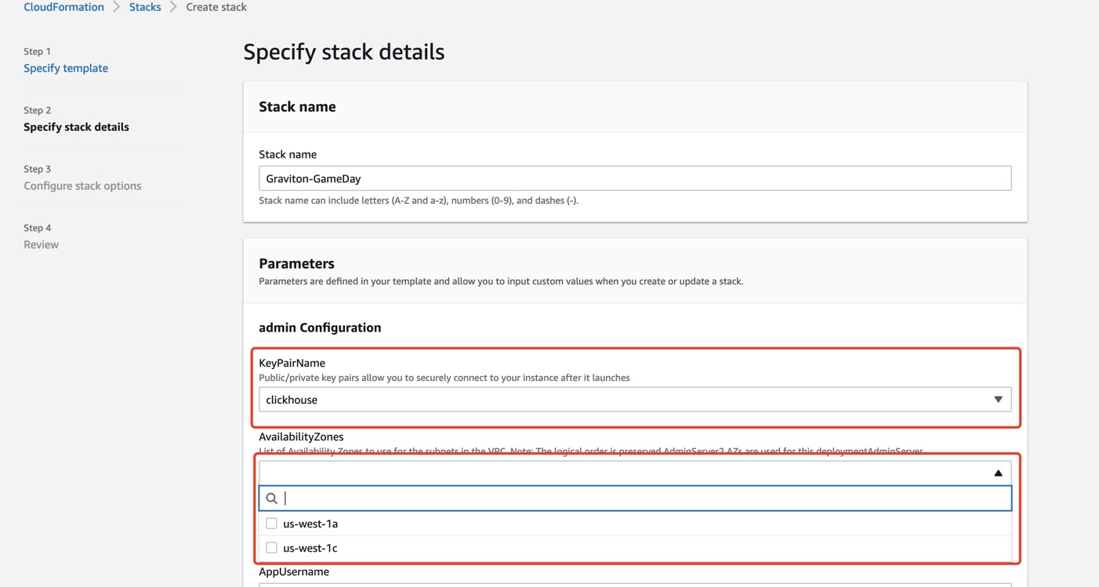Open the CloudFormation breadcrumb link
This screenshot has height=587, width=1099.
tap(63, 7)
